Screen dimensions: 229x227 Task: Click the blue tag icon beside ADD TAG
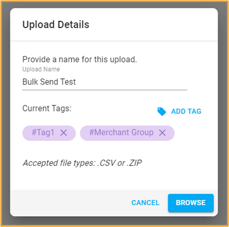pyautogui.click(x=161, y=112)
